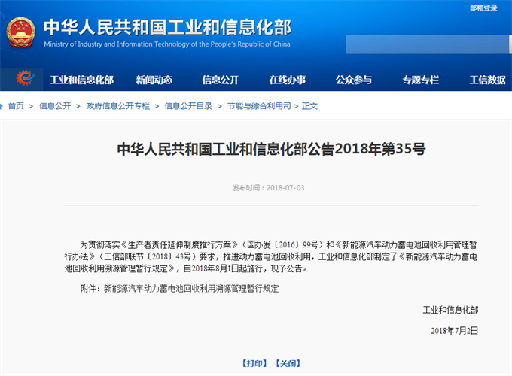
Task: Open the 政府信息公开专栏 breadcrumb link
Action: tap(117, 106)
